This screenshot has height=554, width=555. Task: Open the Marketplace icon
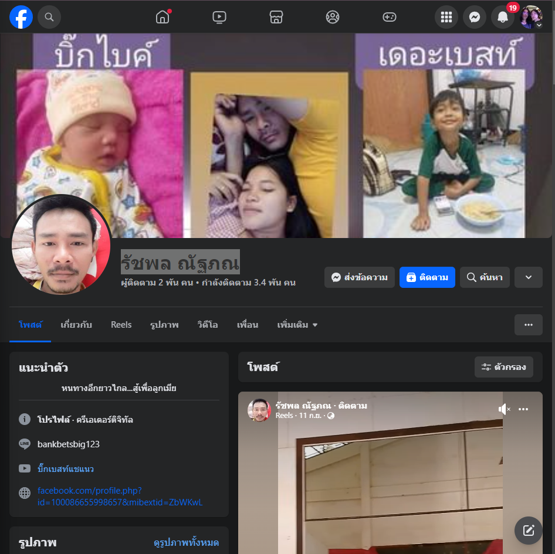click(276, 17)
